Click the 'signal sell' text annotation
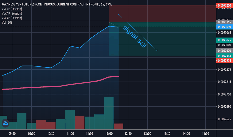This screenshot has height=137, width=233. 135,37
